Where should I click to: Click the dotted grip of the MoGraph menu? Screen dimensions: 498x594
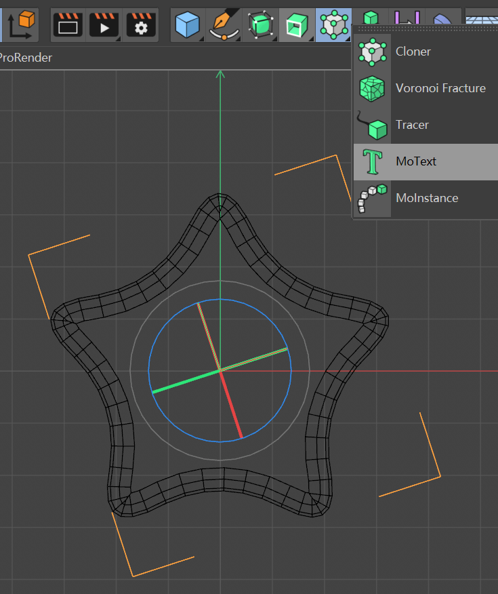[x=426, y=28]
